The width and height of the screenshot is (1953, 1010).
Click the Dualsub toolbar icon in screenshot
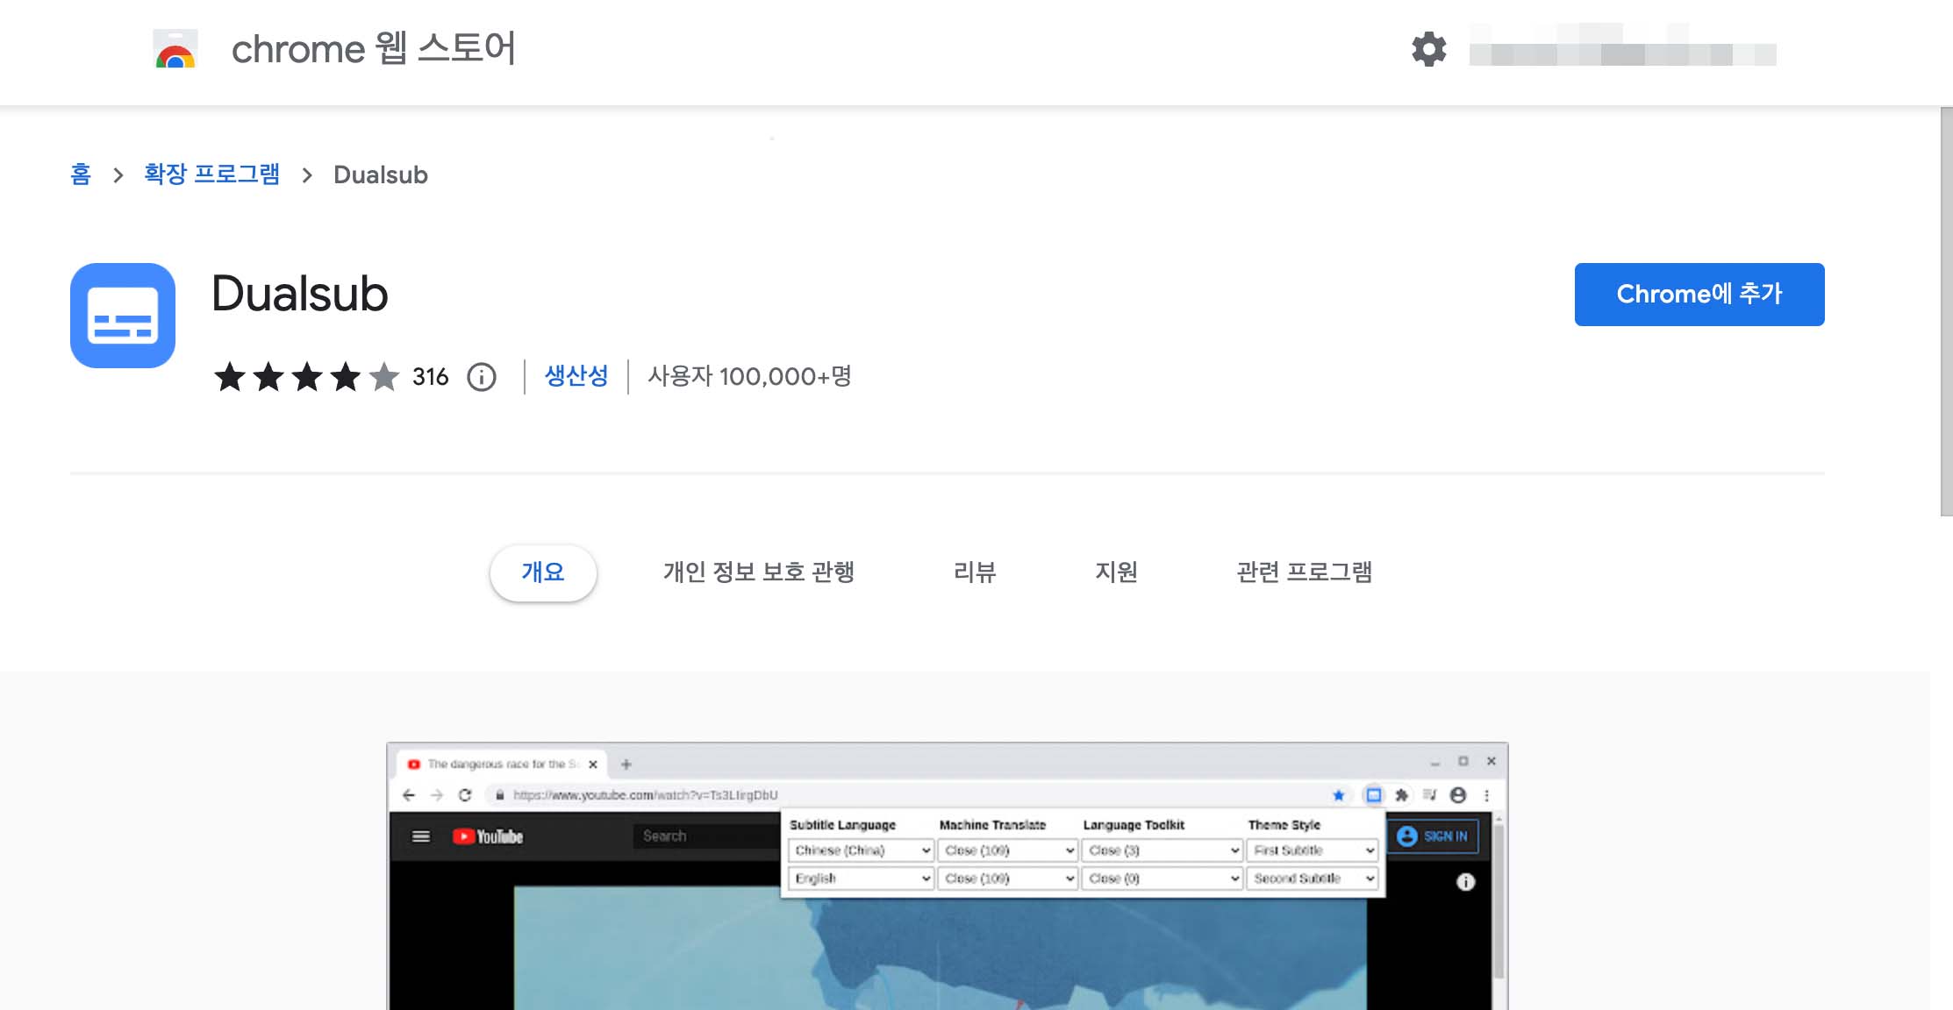1374,795
